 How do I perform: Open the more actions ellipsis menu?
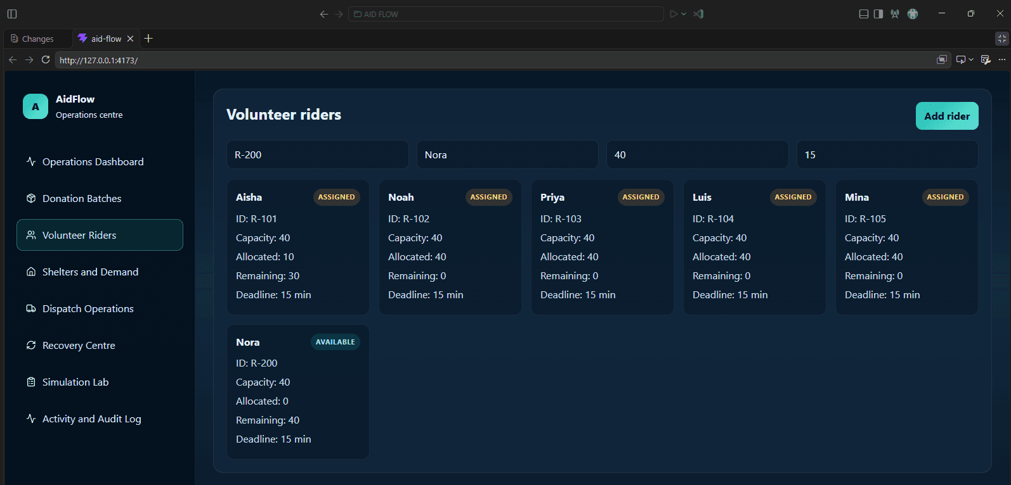pyautogui.click(x=1002, y=60)
